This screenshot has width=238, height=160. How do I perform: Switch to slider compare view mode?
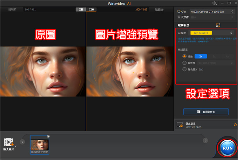[91, 9]
